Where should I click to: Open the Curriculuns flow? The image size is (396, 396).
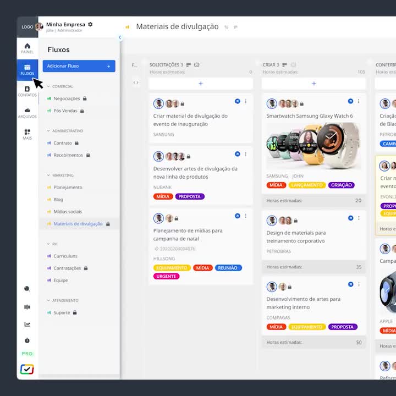[65, 256]
